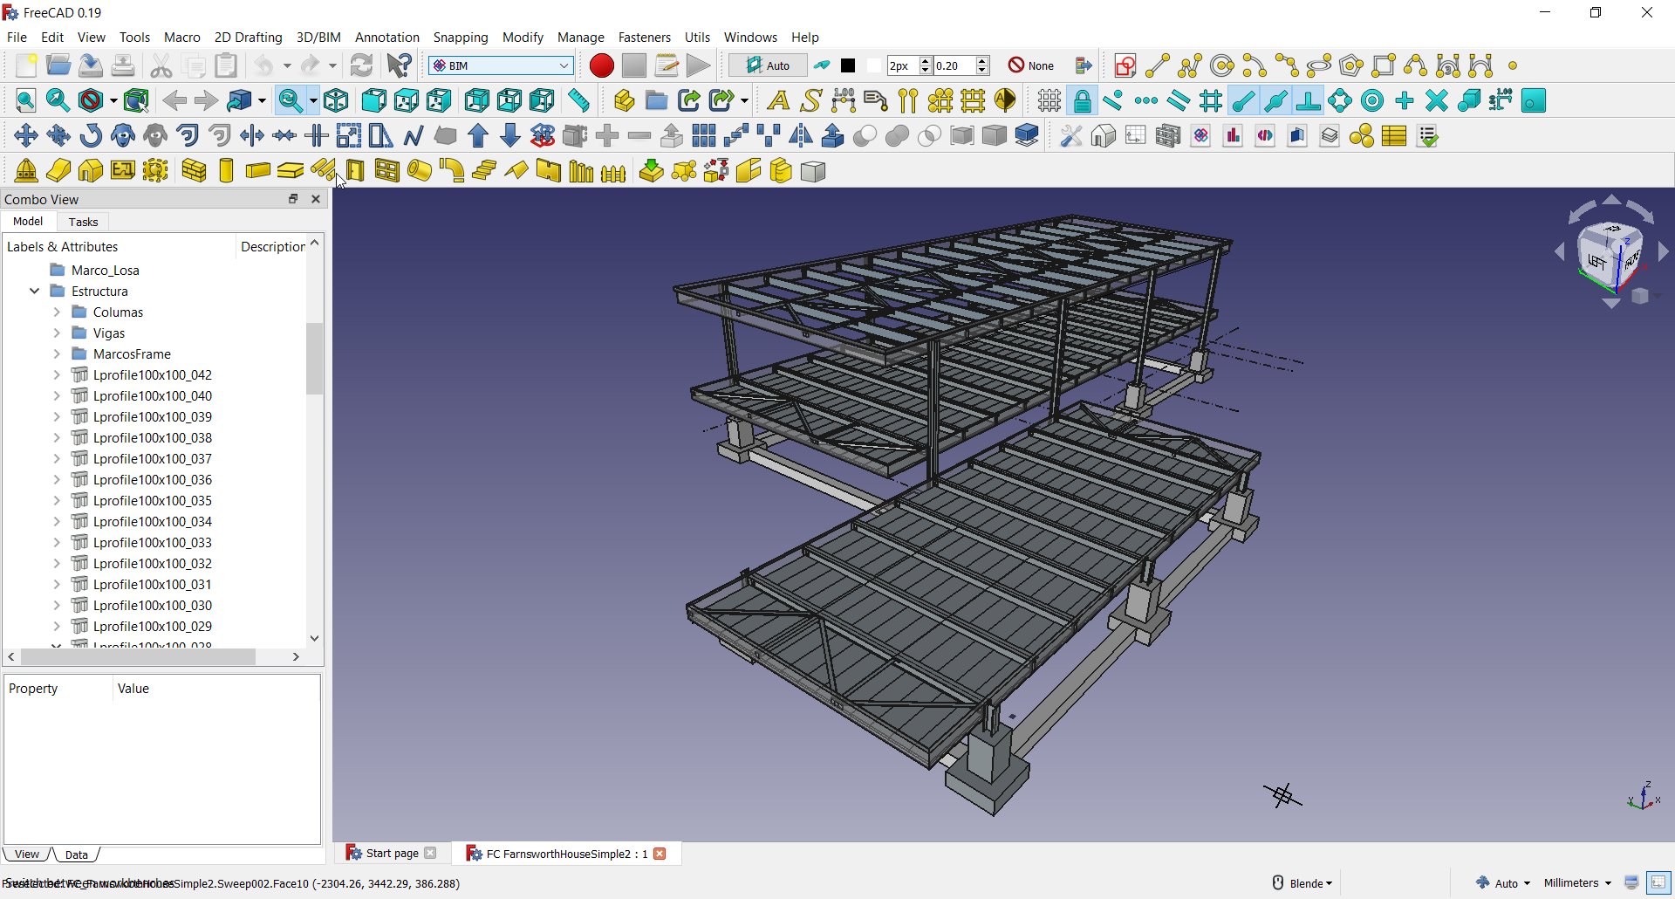Expand Lprofile100x100_042 tree item
The height and width of the screenshot is (899, 1675).
coord(57,375)
